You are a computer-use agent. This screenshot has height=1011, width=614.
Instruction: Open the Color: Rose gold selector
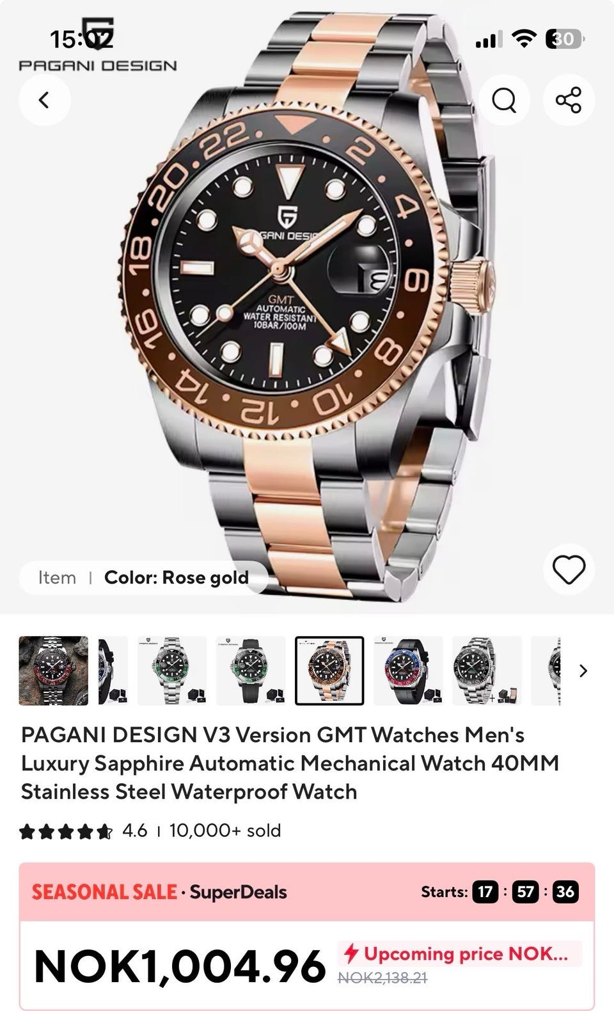[144, 577]
